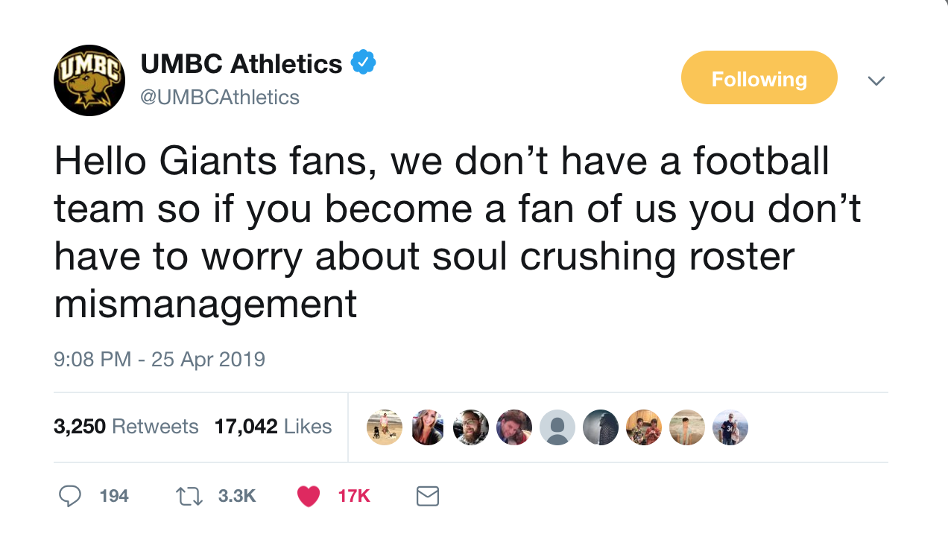Open direct message envelope icon
948x554 pixels.
tap(427, 496)
